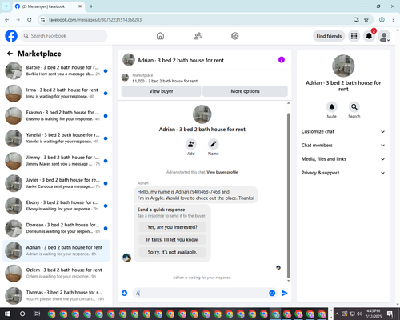Go back with the Marketplace arrow
The height and width of the screenshot is (320, 400).
click(10, 54)
